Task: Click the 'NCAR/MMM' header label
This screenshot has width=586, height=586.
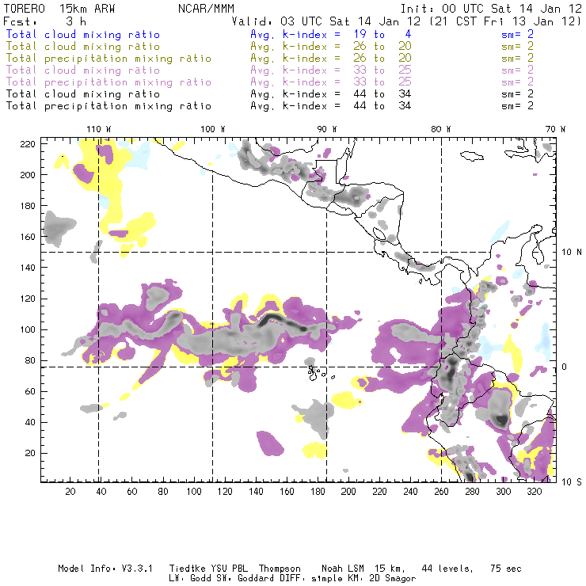Action: pos(206,8)
